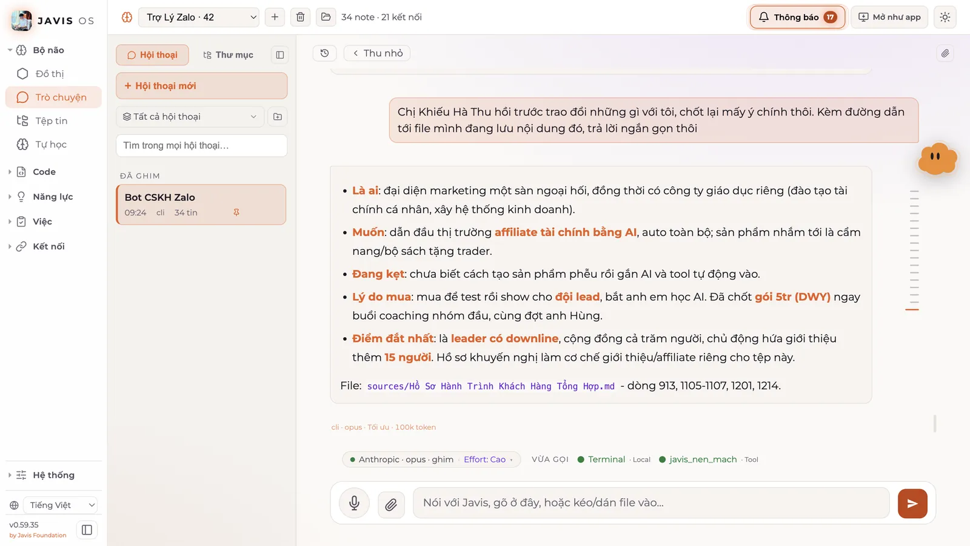970x546 pixels.
Task: Click the microphone voice input icon
Action: pyautogui.click(x=354, y=503)
